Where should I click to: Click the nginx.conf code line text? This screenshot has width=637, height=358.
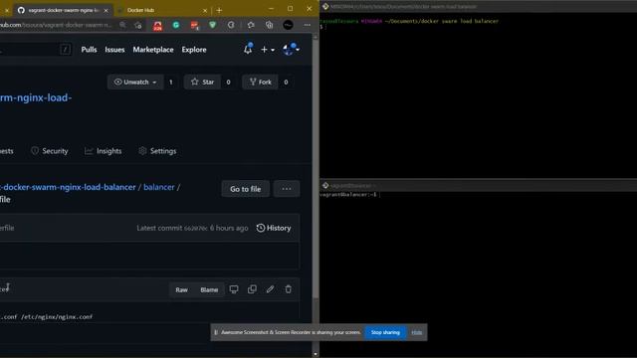click(x=47, y=316)
